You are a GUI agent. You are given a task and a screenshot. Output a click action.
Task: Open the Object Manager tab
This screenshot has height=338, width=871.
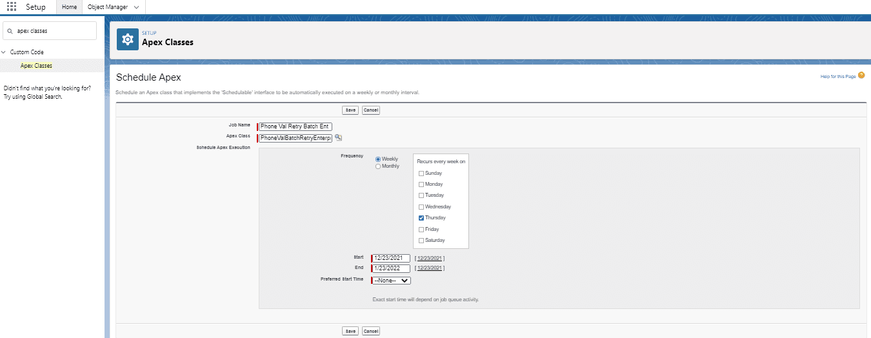tap(107, 7)
